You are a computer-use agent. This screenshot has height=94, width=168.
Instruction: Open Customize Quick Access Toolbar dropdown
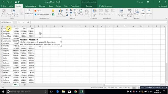coord(23,2)
